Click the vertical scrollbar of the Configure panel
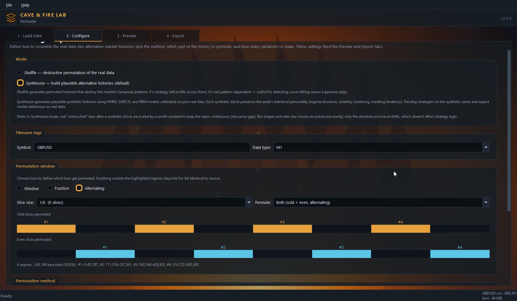This screenshot has width=517, height=301. click(x=509, y=131)
